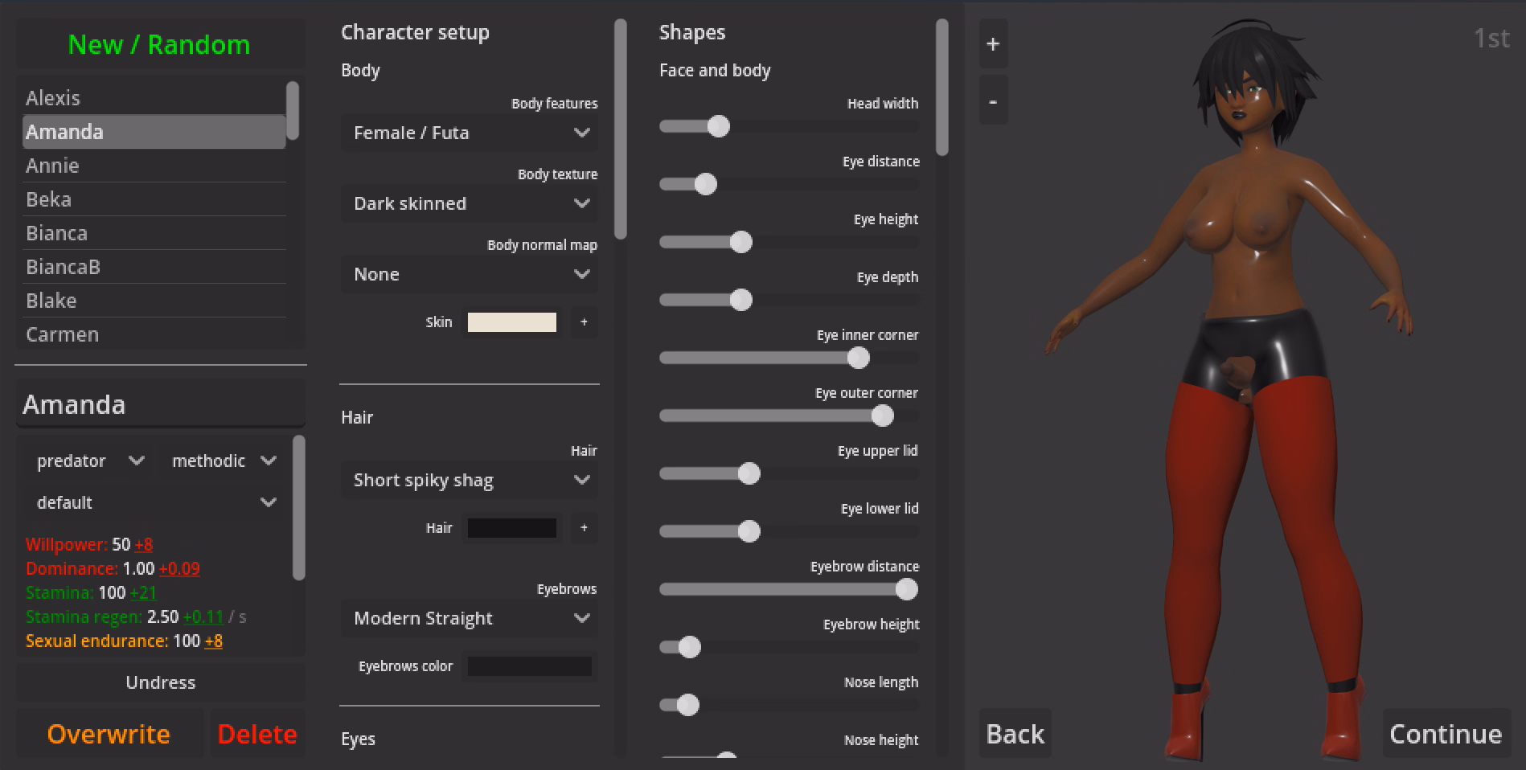Click the character name field Amanda

tap(159, 404)
